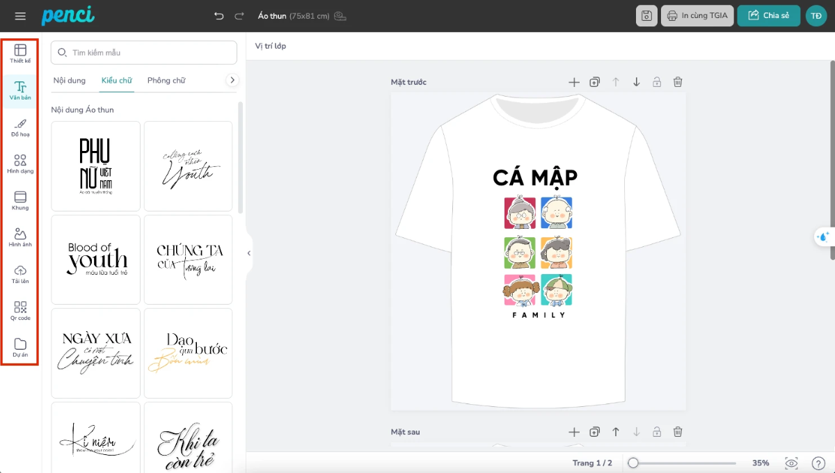This screenshot has width=835, height=473.
Task: Select the Đồ hoạ graphics tool
Action: [x=20, y=127]
